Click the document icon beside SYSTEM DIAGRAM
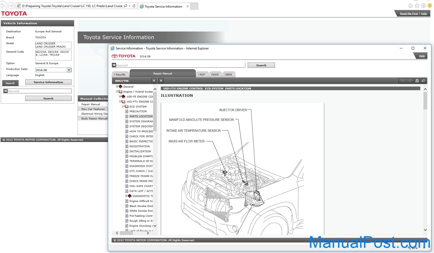Screen dimensions: 434x253 click(127, 121)
